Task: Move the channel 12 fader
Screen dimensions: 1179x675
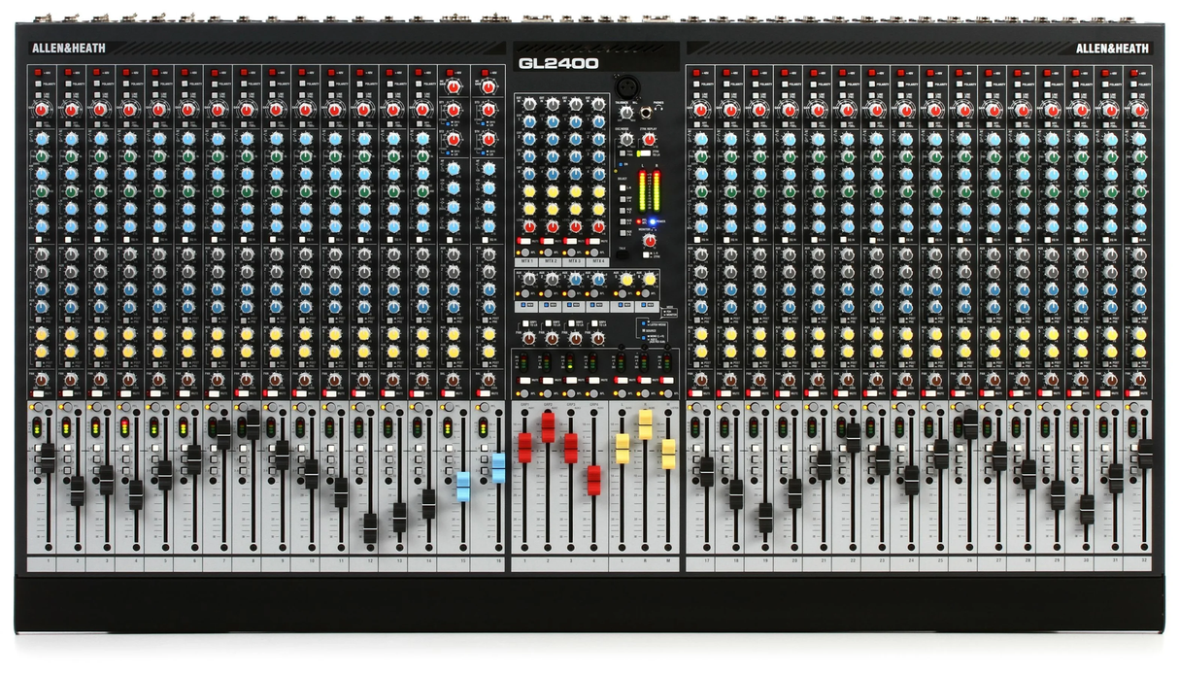Action: pyautogui.click(x=370, y=528)
